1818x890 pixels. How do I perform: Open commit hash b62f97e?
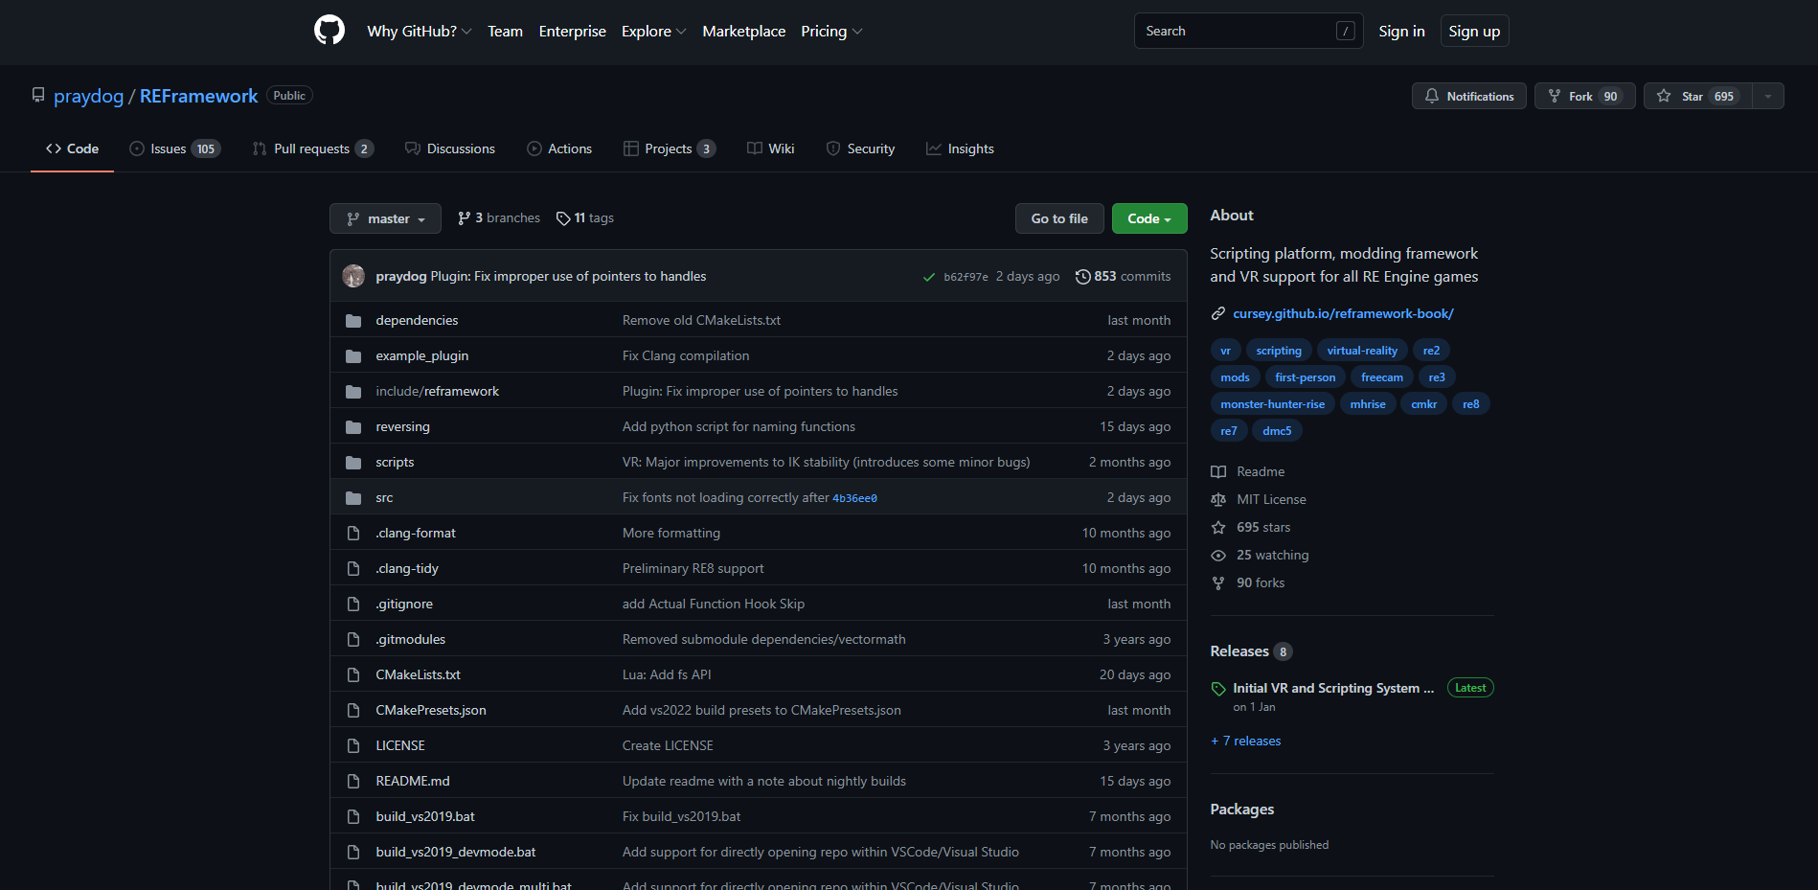(966, 277)
